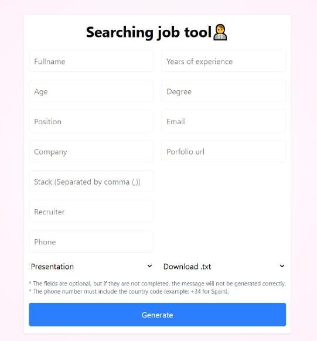Click the chevron arrow on Presentation dropdown
Viewport: 317px width, 341px height.
point(149,266)
